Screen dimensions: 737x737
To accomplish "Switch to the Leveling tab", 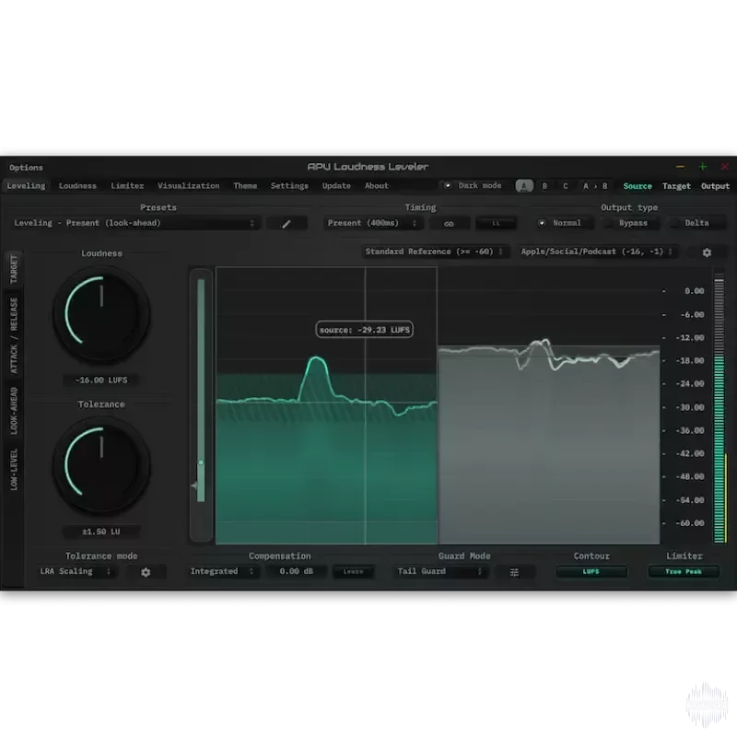I will tap(27, 186).
